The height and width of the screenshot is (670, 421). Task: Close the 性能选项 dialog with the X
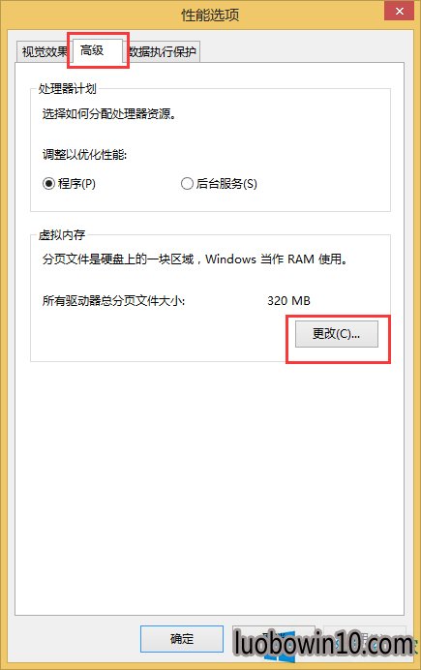click(x=399, y=11)
